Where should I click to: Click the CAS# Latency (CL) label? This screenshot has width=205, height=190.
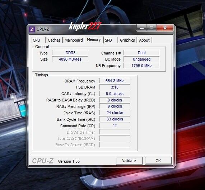pos(78,94)
